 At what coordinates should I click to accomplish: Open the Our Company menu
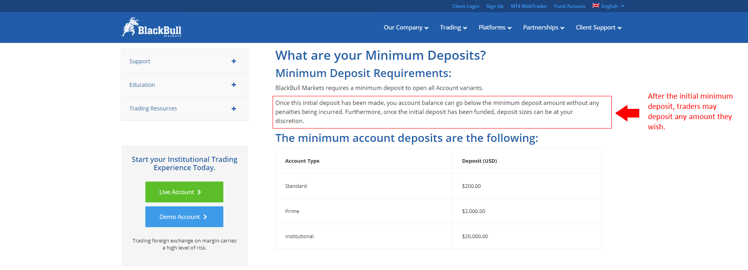tap(406, 28)
